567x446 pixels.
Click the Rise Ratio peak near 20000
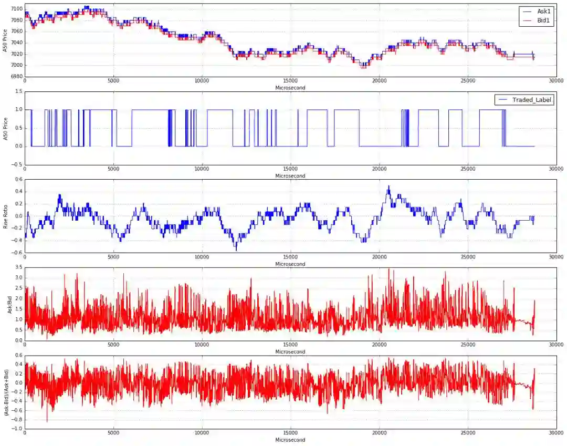click(x=388, y=187)
